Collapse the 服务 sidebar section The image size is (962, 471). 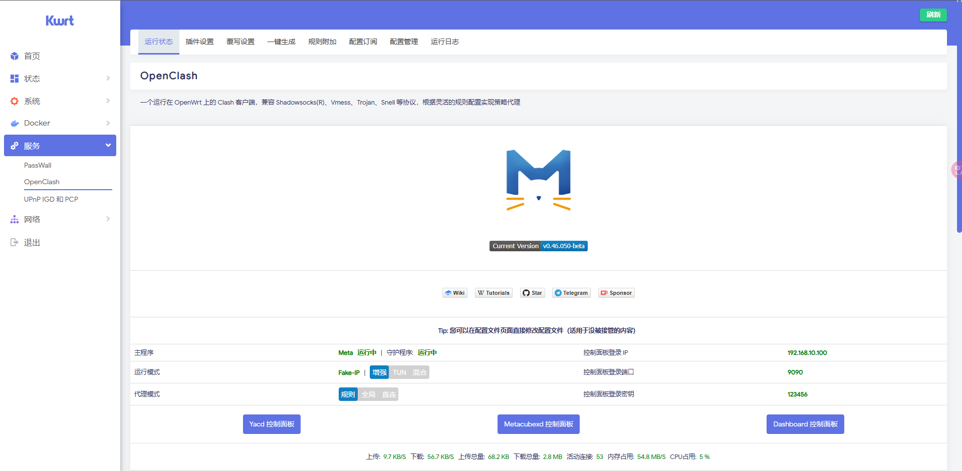click(108, 145)
